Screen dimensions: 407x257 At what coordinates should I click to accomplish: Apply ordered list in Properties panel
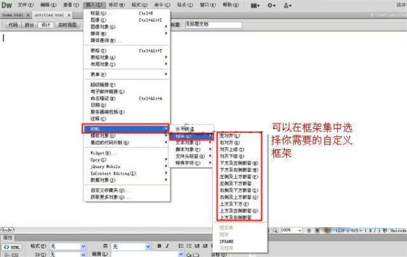[189, 246]
